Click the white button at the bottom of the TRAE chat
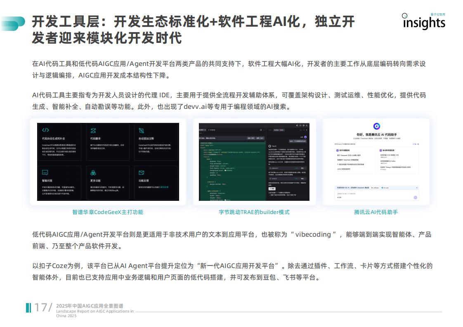The height and width of the screenshot is (327, 463). [272, 188]
